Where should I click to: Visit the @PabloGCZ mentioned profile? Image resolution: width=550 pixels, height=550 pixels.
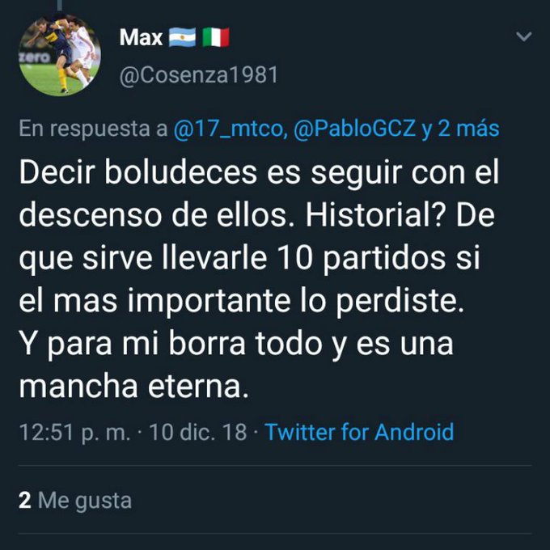click(x=354, y=129)
